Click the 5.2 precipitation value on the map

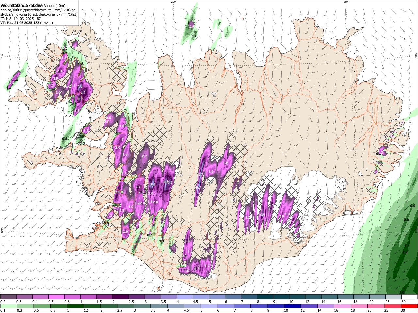point(153,185)
